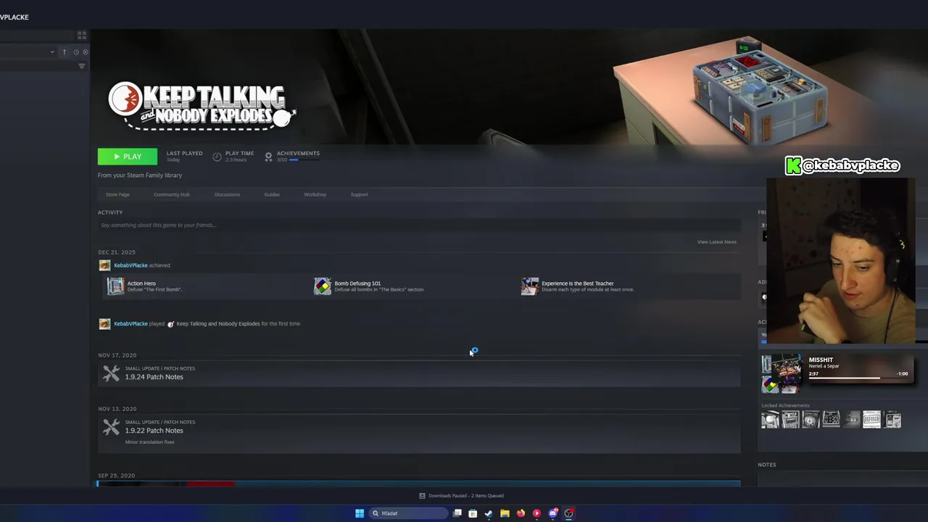928x522 pixels.
Task: Click the Steam taskbar icon
Action: coord(489,513)
